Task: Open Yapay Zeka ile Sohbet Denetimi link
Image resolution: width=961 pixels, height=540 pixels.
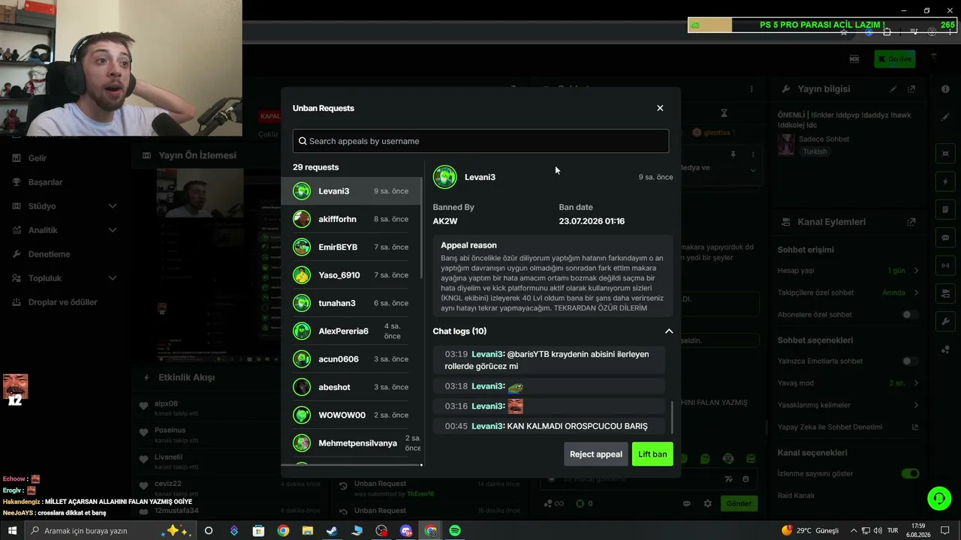Action: [x=848, y=427]
